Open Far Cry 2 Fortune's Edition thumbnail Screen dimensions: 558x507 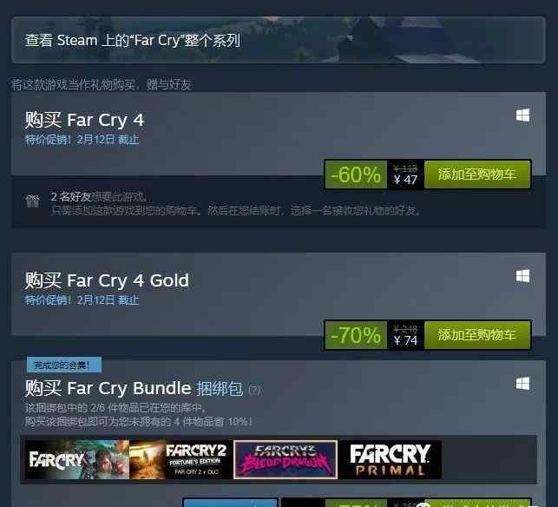[x=181, y=459]
